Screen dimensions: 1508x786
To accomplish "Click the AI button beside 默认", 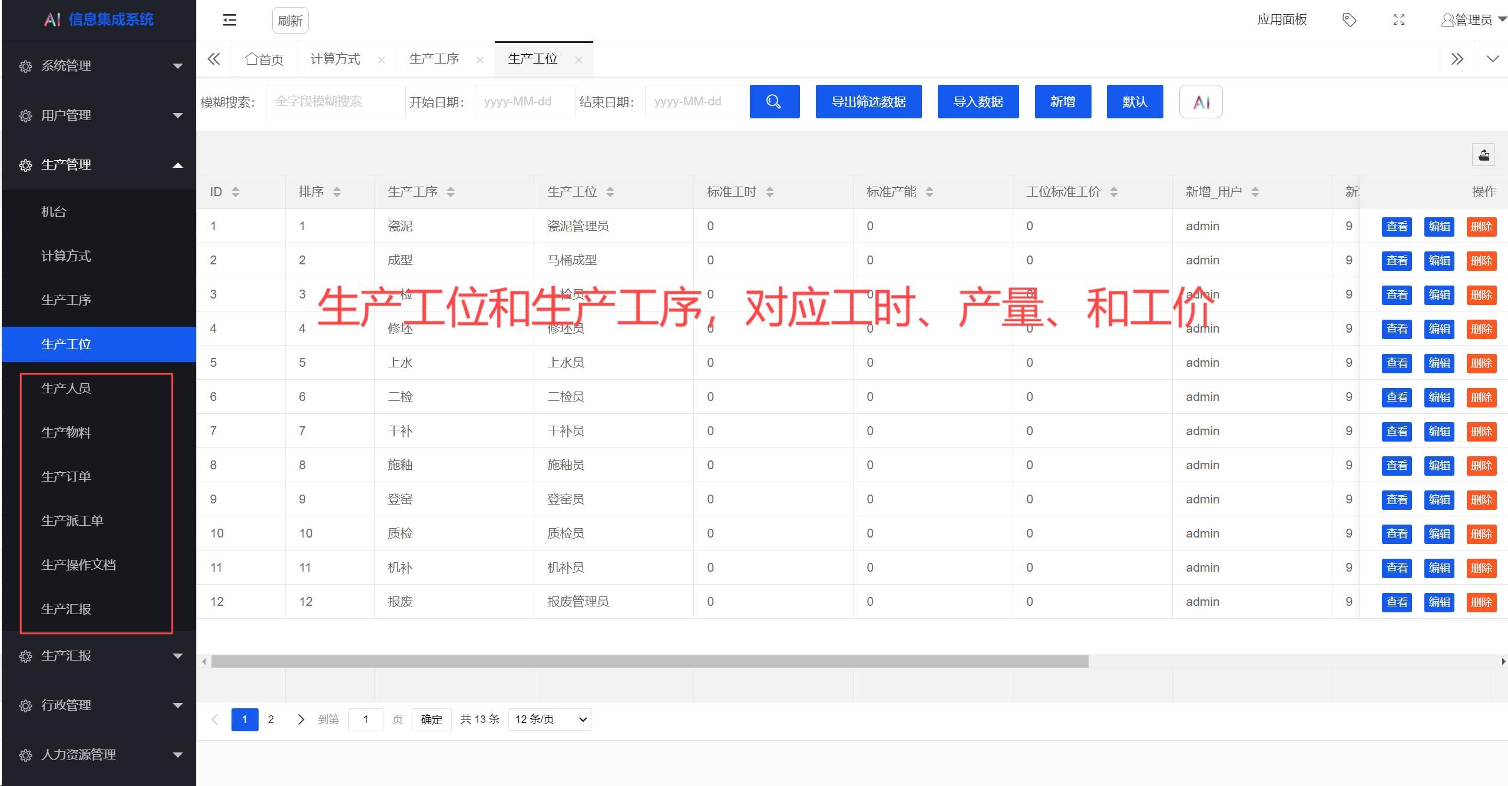I will pos(1201,101).
